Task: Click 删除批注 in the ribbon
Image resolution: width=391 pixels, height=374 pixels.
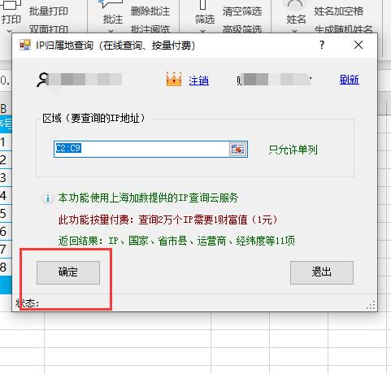Action: (x=150, y=11)
